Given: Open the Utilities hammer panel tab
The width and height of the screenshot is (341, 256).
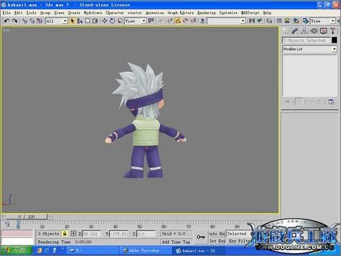Looking at the screenshot, I should [333, 31].
